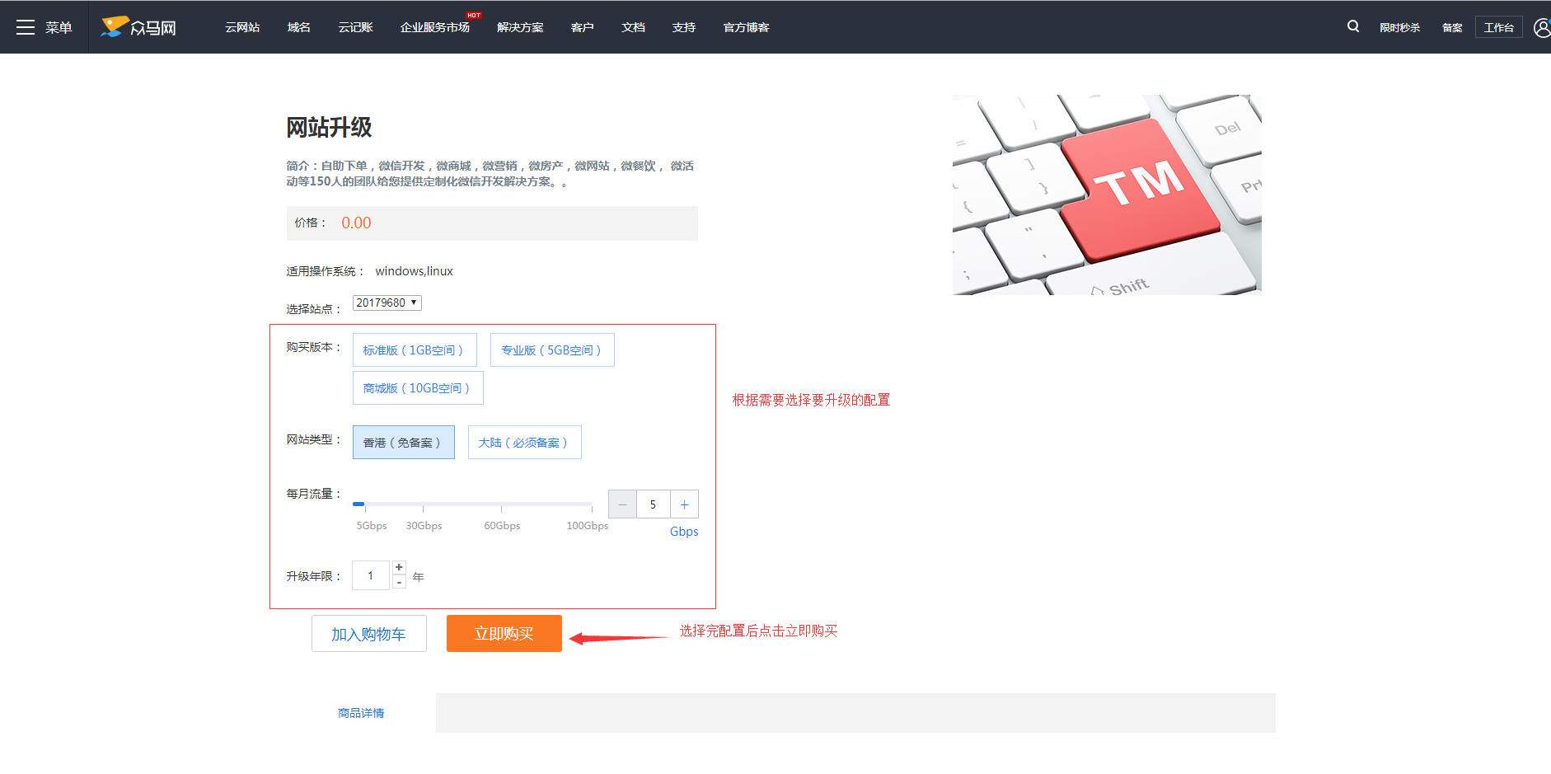Decrease monthly traffic with minus button
The width and height of the screenshot is (1551, 774).
[622, 504]
